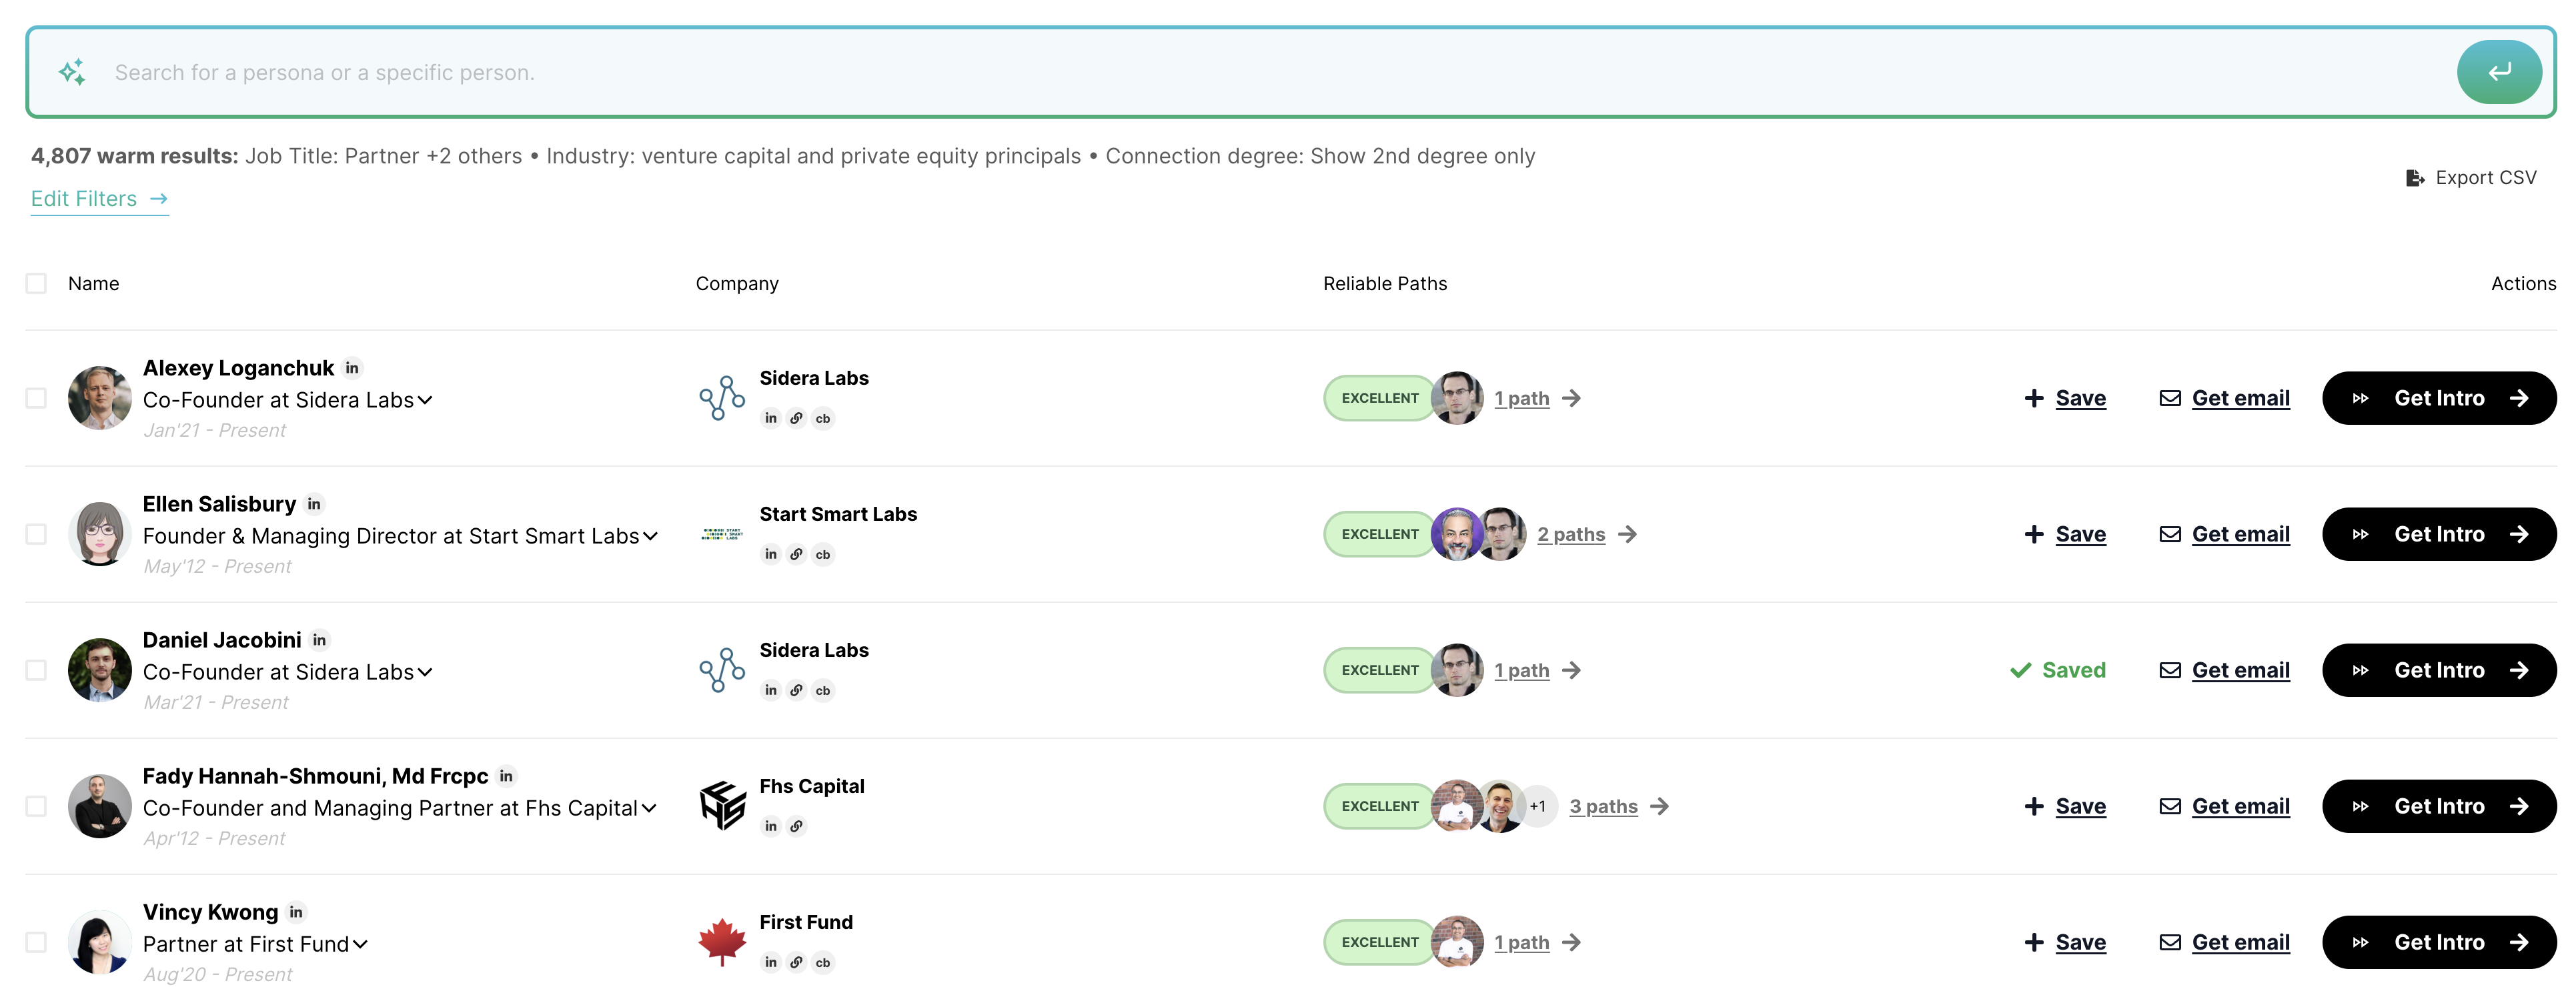Click the Export CSV file icon
Image resolution: width=2576 pixels, height=1003 pixels.
coord(2414,178)
